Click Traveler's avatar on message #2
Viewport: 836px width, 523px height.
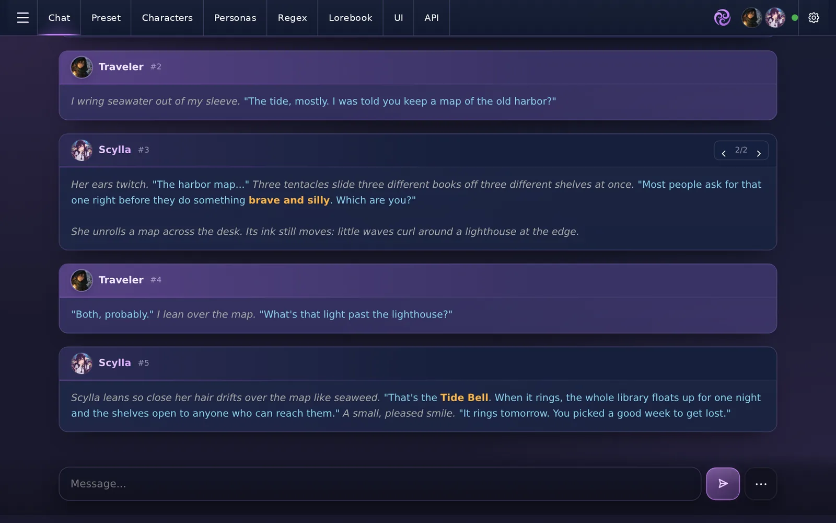82,67
